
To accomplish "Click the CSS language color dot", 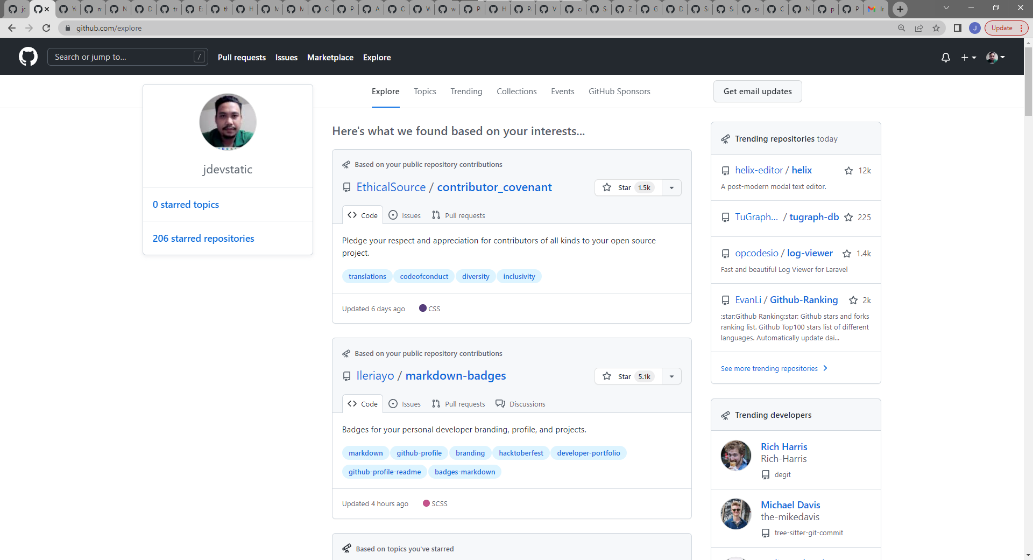I will [x=422, y=309].
